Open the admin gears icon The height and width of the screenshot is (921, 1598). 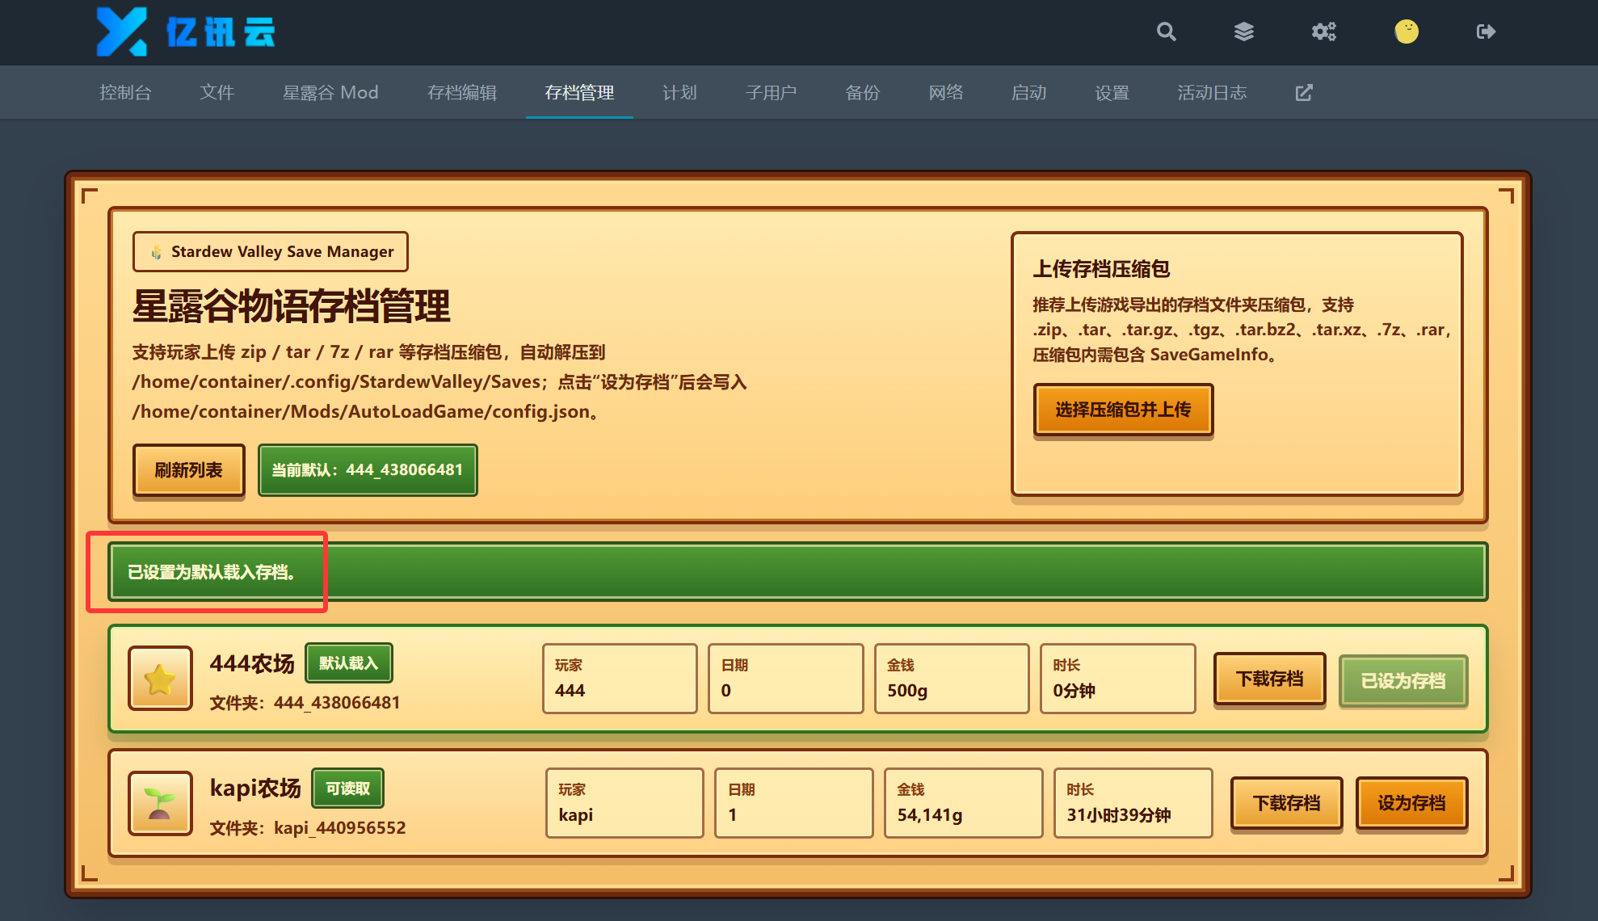pos(1323,32)
